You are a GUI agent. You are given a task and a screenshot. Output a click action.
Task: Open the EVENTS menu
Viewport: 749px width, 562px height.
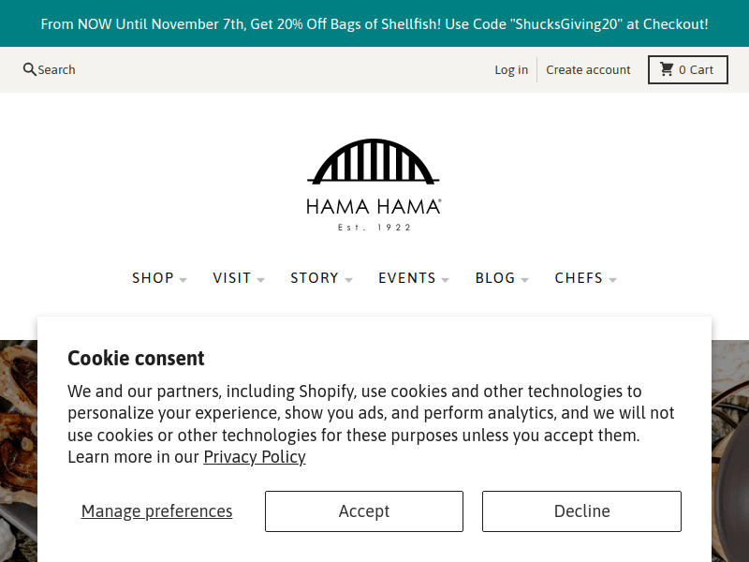[407, 278]
